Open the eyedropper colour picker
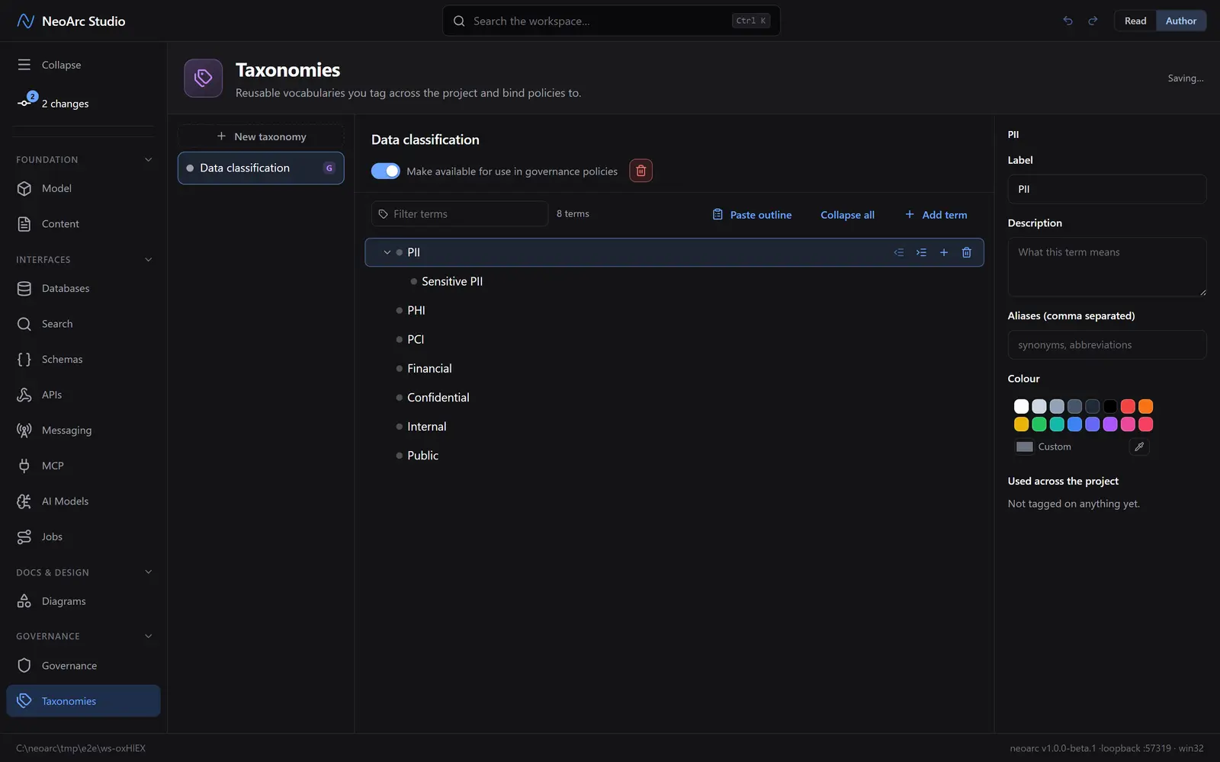Screen dimensions: 1220x762 click(x=1139, y=447)
